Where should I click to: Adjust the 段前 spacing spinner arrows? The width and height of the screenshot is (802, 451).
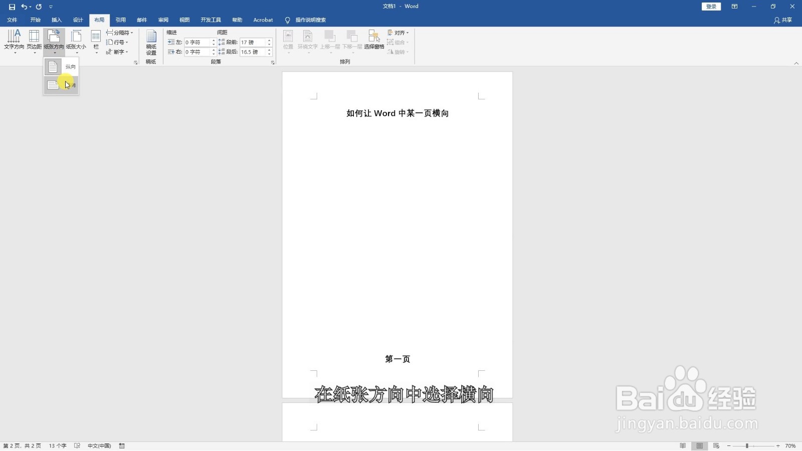pyautogui.click(x=269, y=42)
